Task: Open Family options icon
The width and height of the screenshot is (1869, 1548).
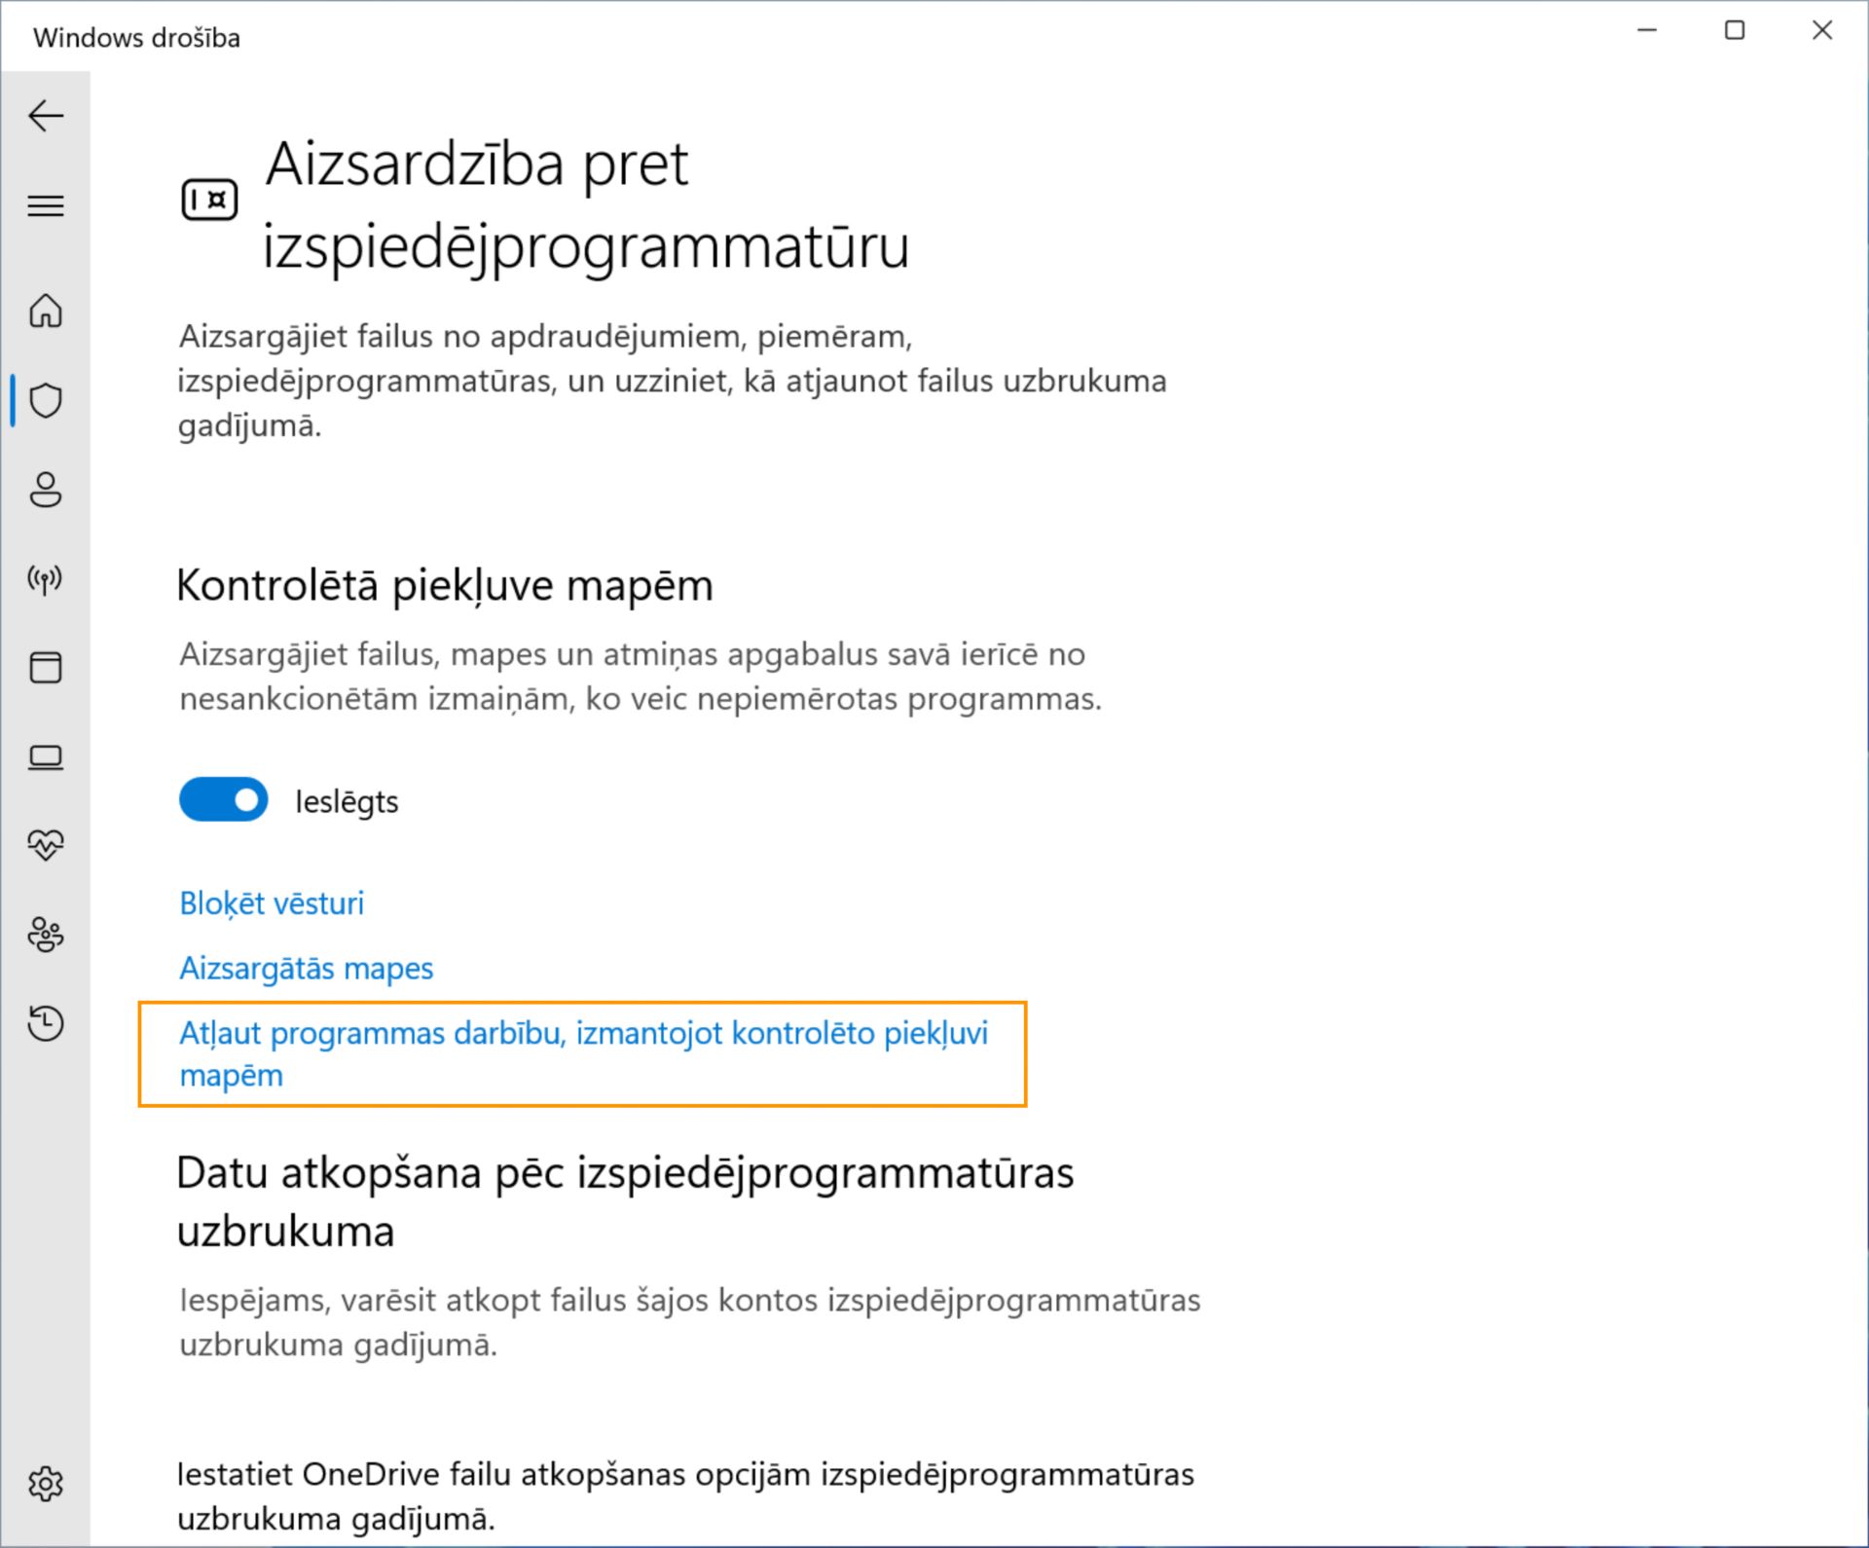Action: coord(46,935)
